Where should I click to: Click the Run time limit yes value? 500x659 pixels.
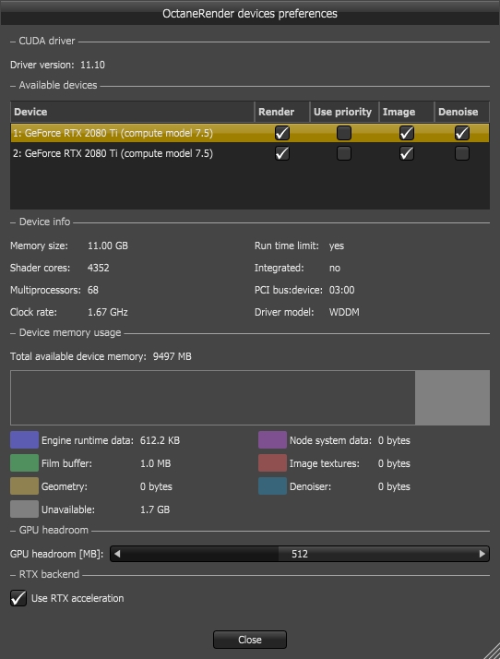[x=337, y=246]
